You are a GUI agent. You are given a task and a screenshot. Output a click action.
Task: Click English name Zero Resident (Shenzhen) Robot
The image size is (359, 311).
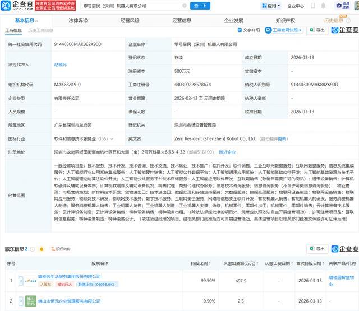coord(215,138)
